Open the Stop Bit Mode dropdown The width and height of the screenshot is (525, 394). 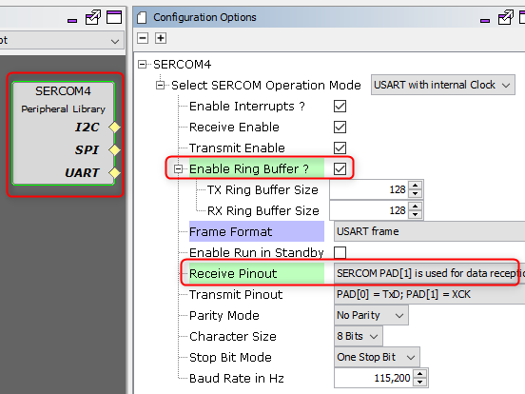pyautogui.click(x=377, y=357)
